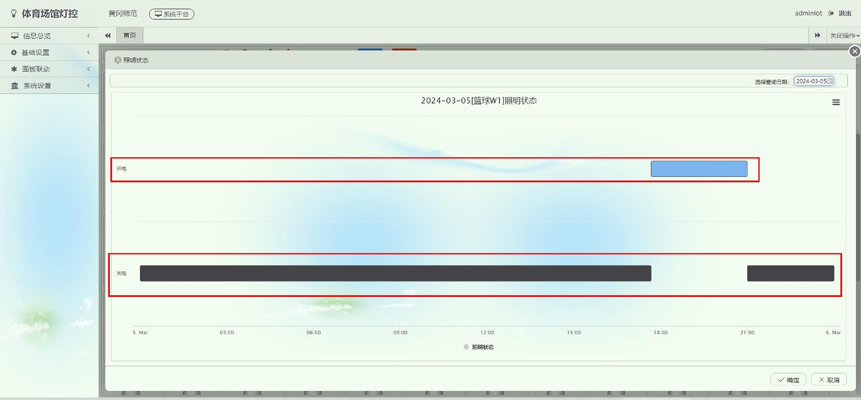Click the chart hamburger menu icon
Screen dimensions: 861x400
pyautogui.click(x=836, y=103)
